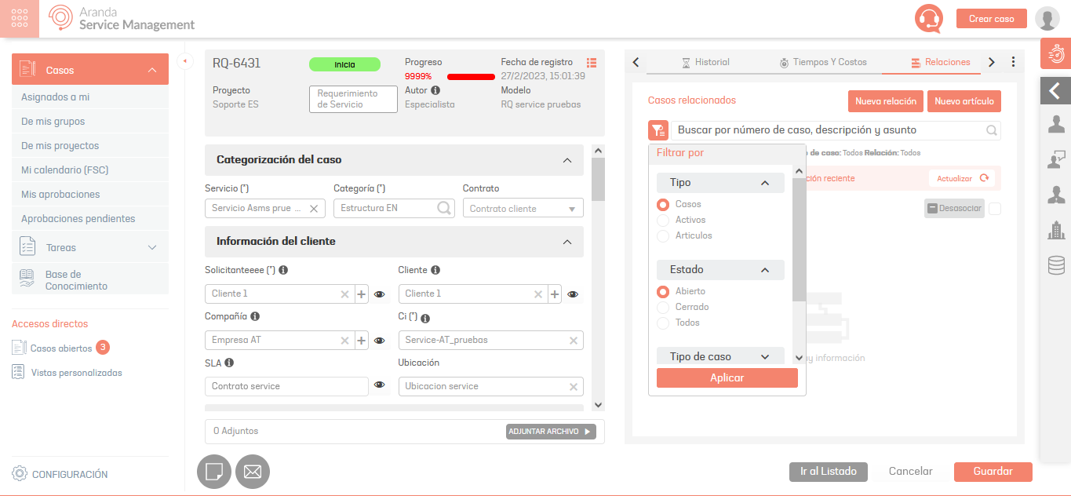Open Asignados a mi menu item

(x=55, y=97)
